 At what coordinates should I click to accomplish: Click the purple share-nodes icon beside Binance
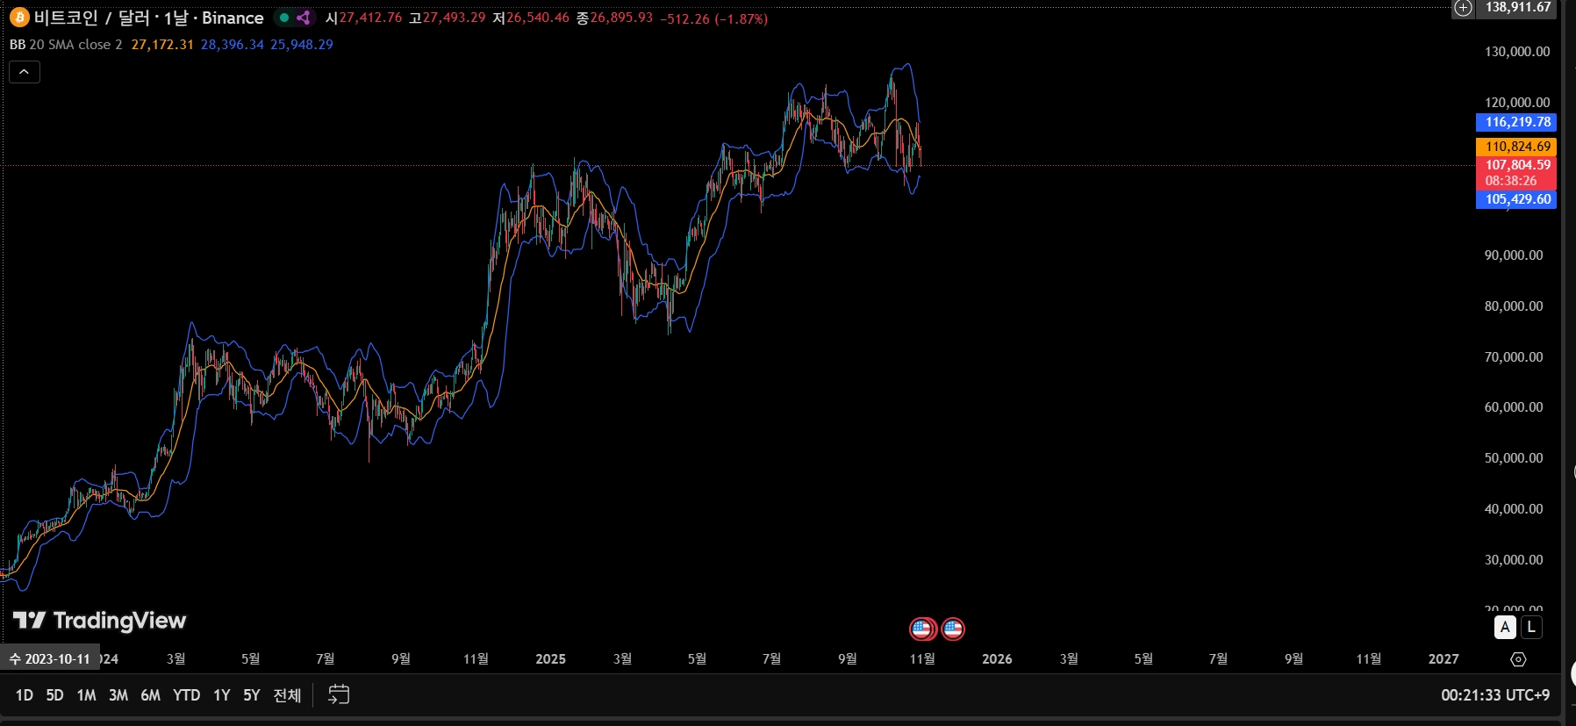coord(304,18)
